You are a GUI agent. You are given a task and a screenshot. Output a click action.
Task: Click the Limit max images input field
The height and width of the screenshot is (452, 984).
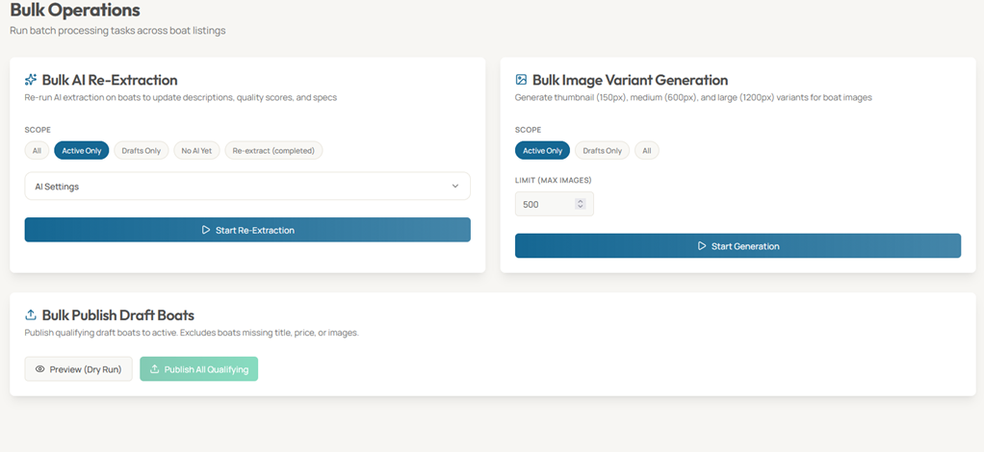(544, 204)
